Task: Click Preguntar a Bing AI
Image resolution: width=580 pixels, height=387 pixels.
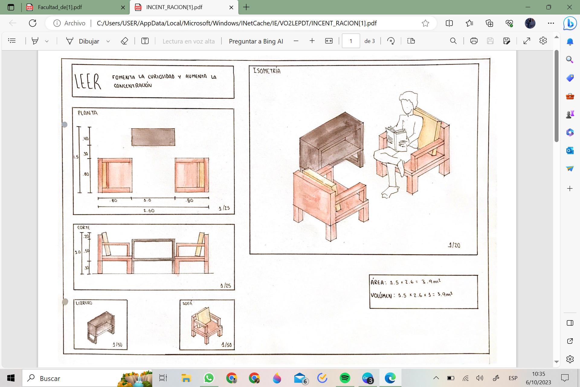Action: pos(256,41)
